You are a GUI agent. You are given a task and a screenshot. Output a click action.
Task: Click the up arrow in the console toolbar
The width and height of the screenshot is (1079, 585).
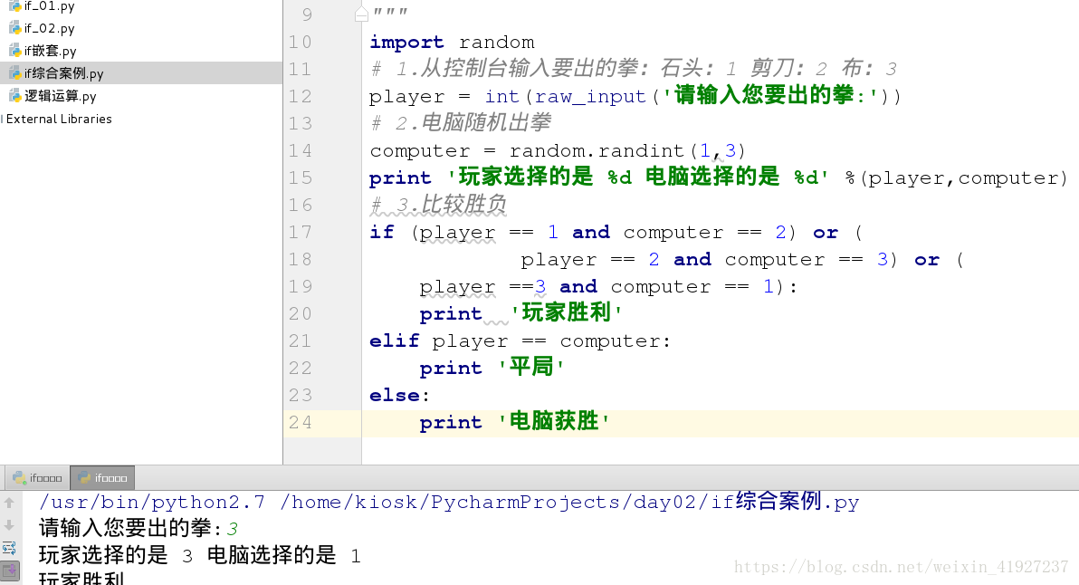click(9, 502)
